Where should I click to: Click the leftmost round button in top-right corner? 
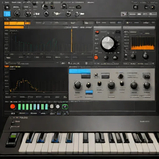pos(135,7)
